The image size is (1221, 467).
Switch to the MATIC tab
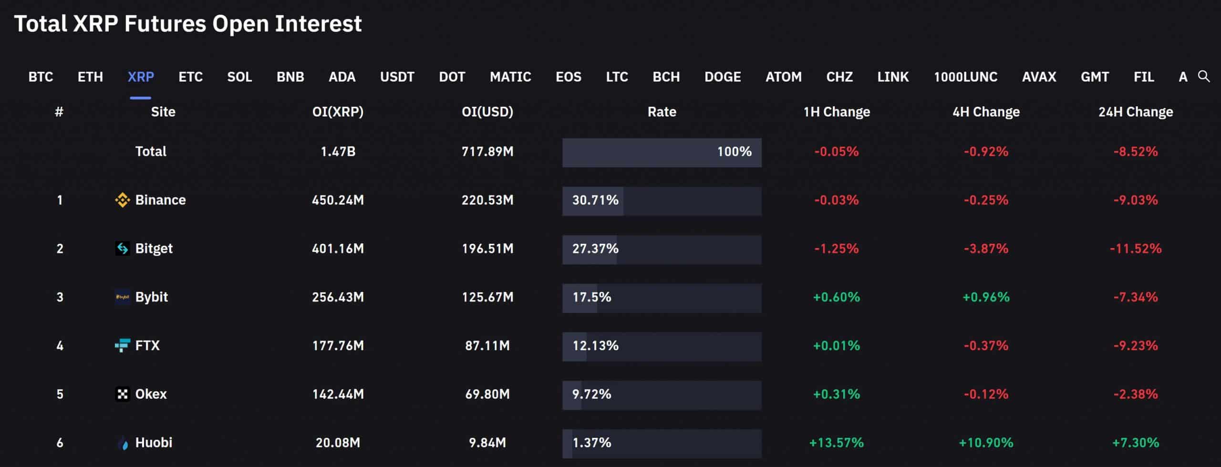[x=510, y=77]
